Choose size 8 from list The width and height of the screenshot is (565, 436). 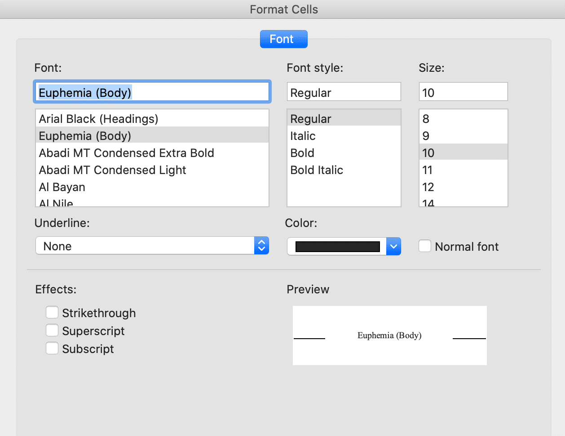(x=426, y=119)
